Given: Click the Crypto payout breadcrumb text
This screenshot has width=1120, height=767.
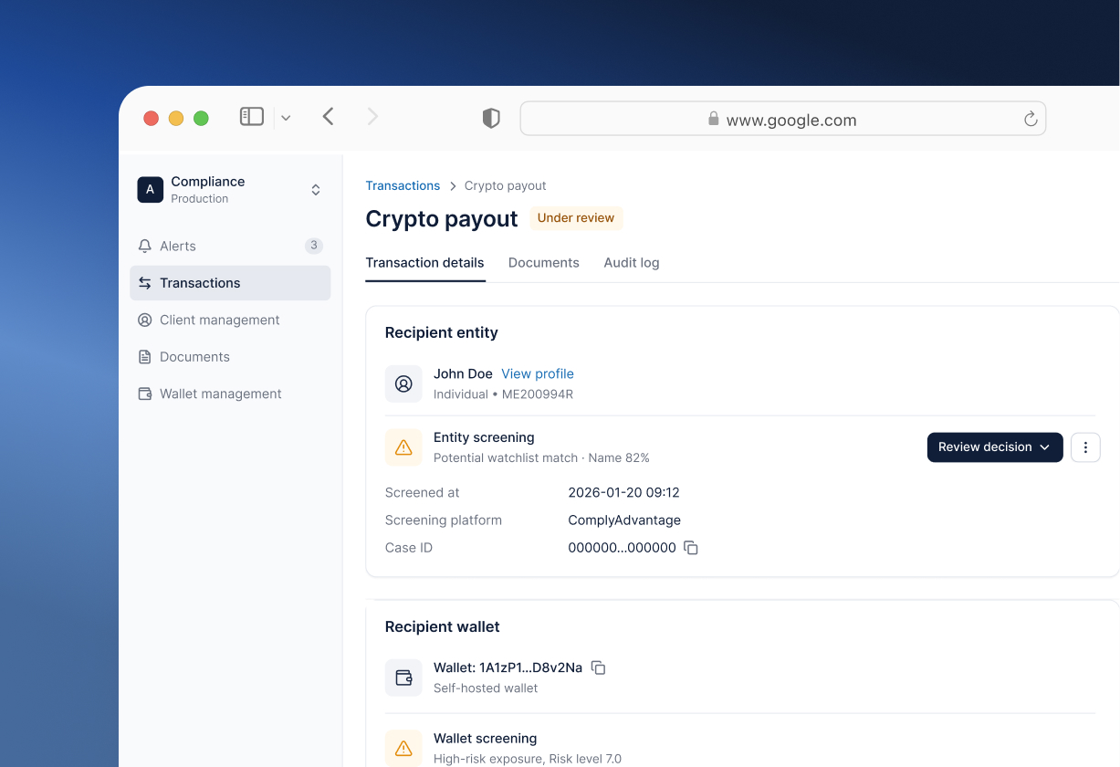Looking at the screenshot, I should 505,185.
